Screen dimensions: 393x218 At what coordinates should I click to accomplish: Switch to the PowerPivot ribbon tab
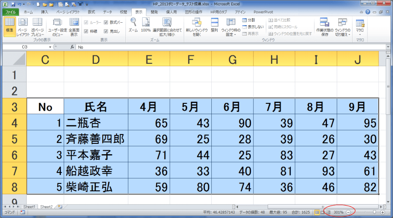(x=263, y=12)
